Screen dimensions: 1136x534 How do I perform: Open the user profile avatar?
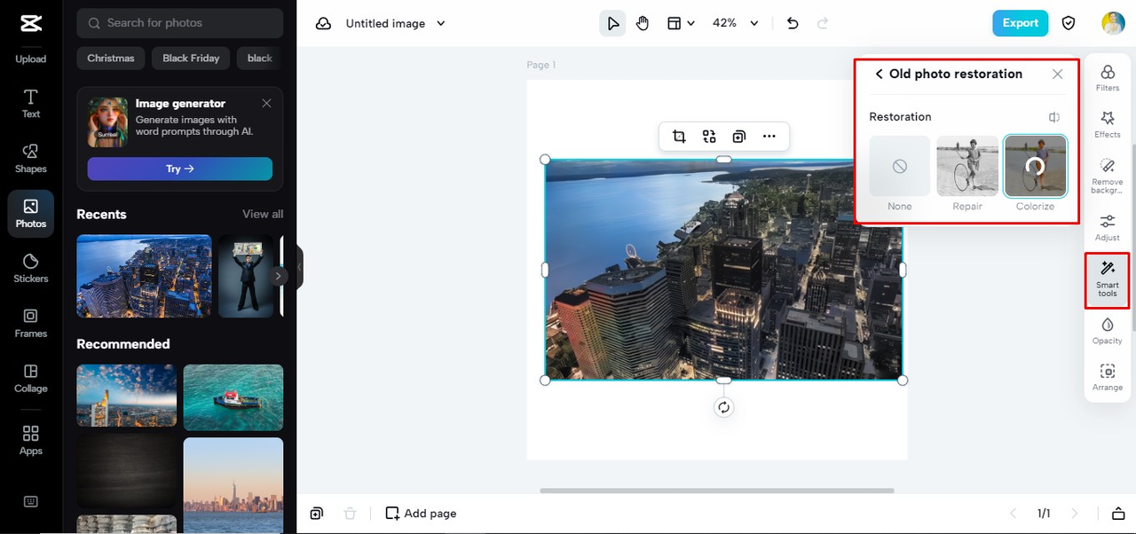click(x=1113, y=23)
